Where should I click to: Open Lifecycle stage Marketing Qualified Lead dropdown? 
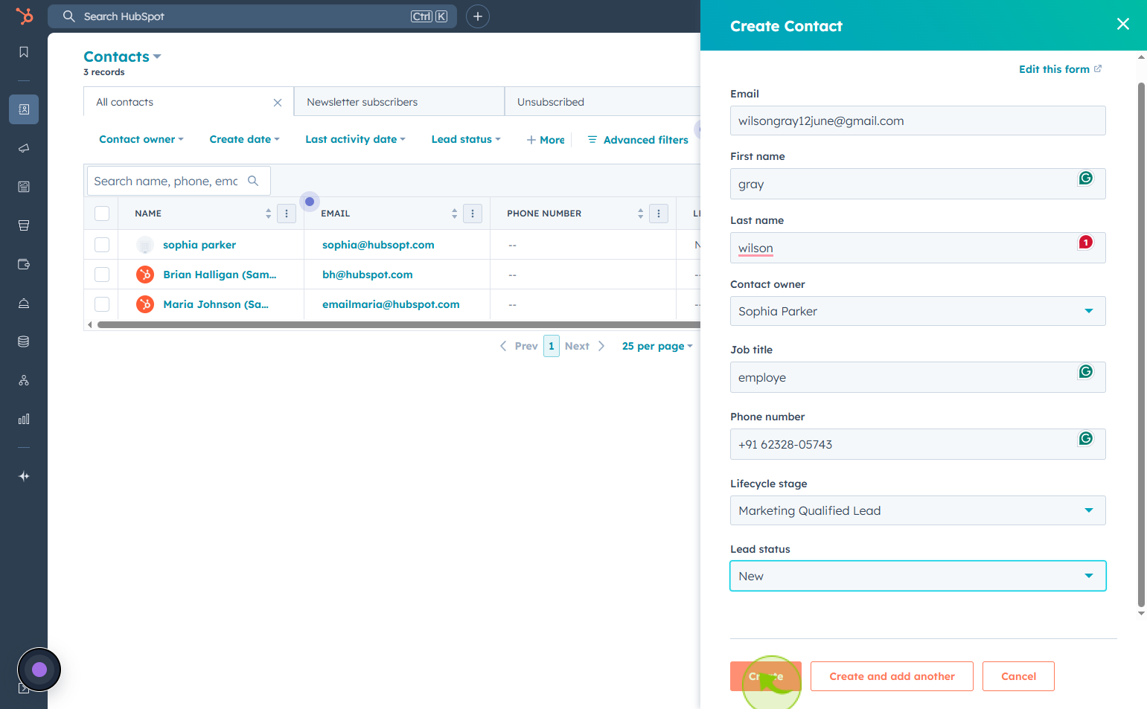tap(918, 510)
